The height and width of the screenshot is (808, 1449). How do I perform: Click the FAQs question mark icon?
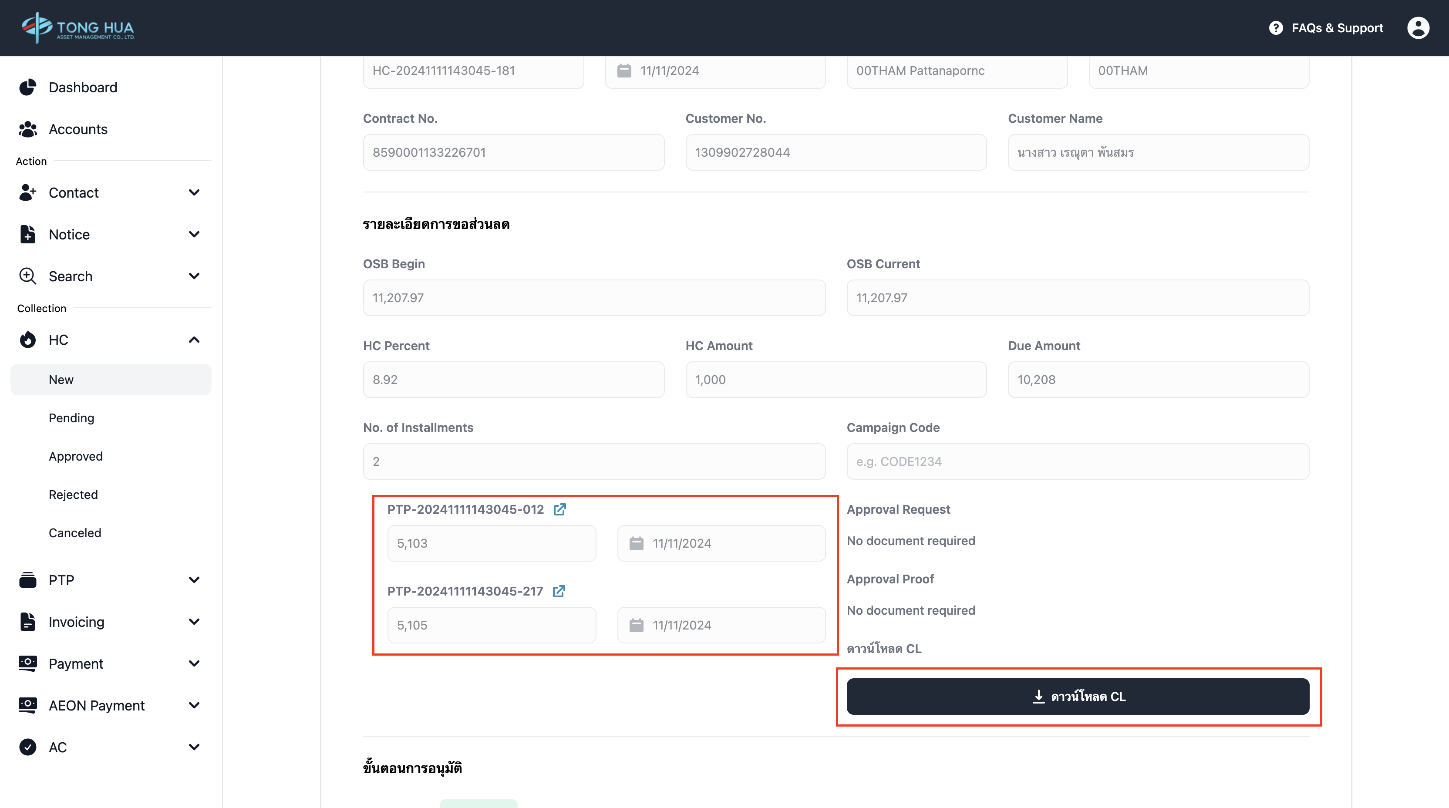1276,27
